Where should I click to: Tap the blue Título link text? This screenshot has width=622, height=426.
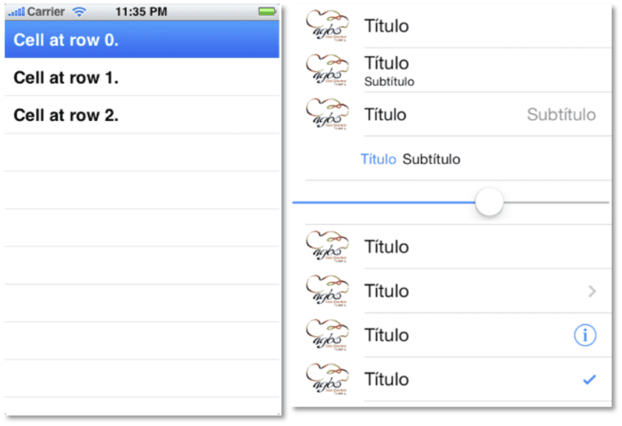point(378,159)
